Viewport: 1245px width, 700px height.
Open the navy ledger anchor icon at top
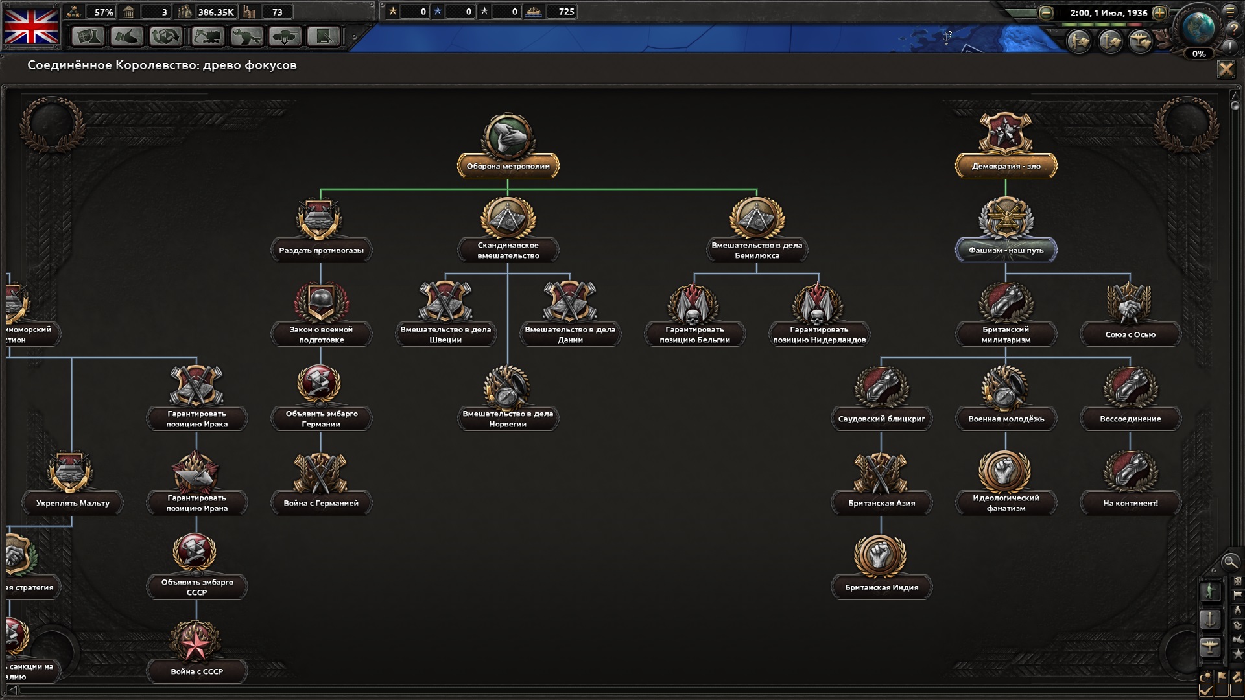click(1110, 41)
